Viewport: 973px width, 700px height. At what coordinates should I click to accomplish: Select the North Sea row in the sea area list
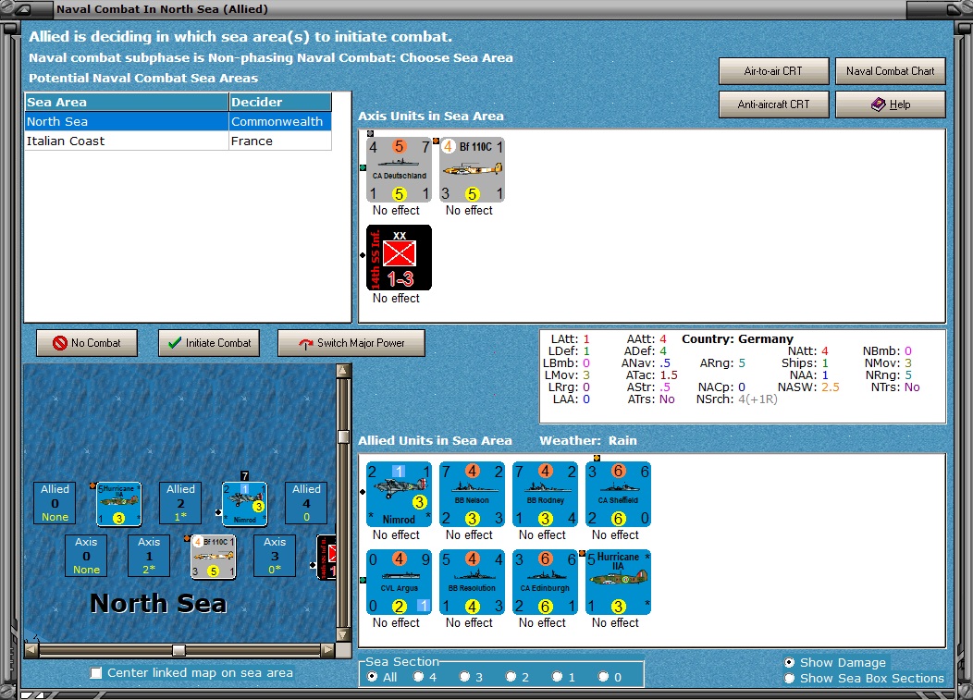click(179, 122)
